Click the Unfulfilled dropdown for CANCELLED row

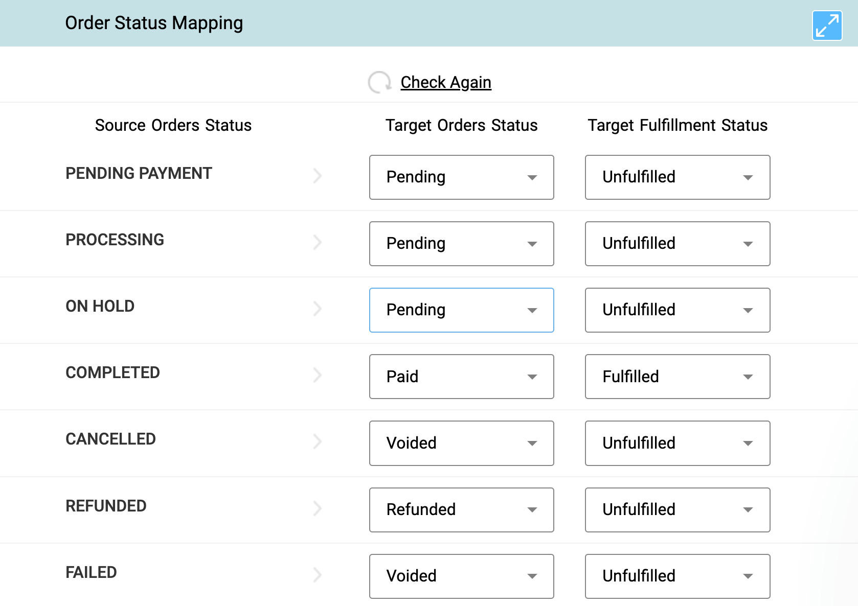(677, 443)
